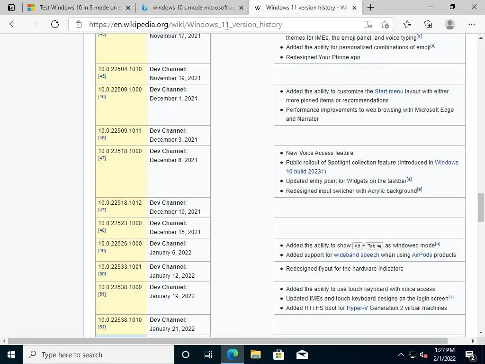Image resolution: width=485 pixels, height=364 pixels.
Task: Show hidden tray icons chevron
Action: (x=401, y=355)
